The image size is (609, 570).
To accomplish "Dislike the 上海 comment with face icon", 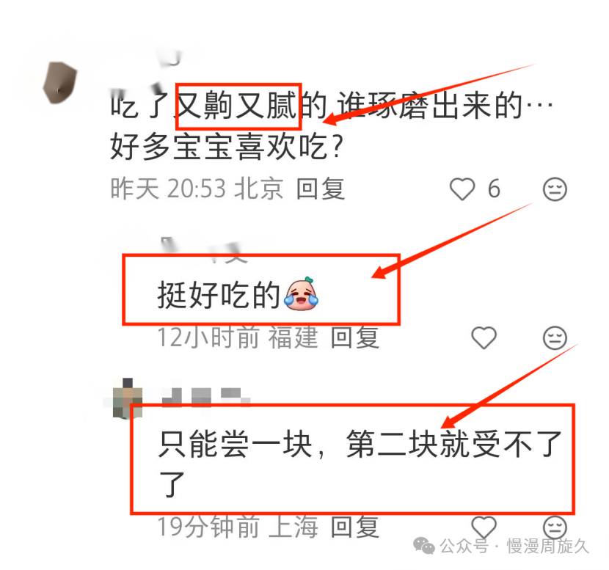I will click(x=555, y=527).
